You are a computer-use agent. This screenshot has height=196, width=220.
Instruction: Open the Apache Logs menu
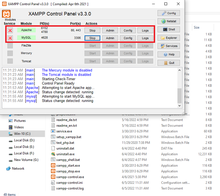click(145, 30)
